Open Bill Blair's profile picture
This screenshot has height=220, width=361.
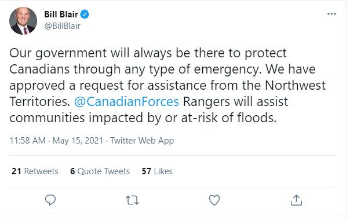pos(23,21)
